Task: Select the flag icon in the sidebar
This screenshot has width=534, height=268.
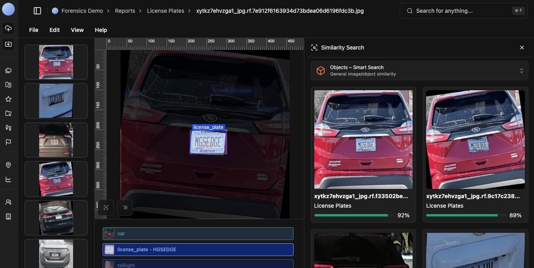Action: click(8, 142)
